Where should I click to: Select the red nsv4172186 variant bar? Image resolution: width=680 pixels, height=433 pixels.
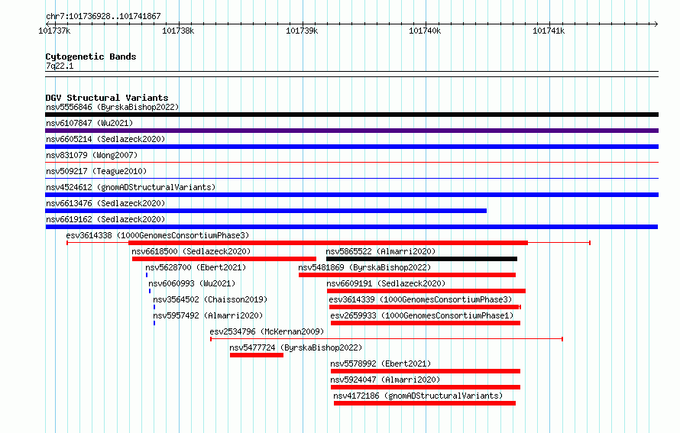pos(425,403)
